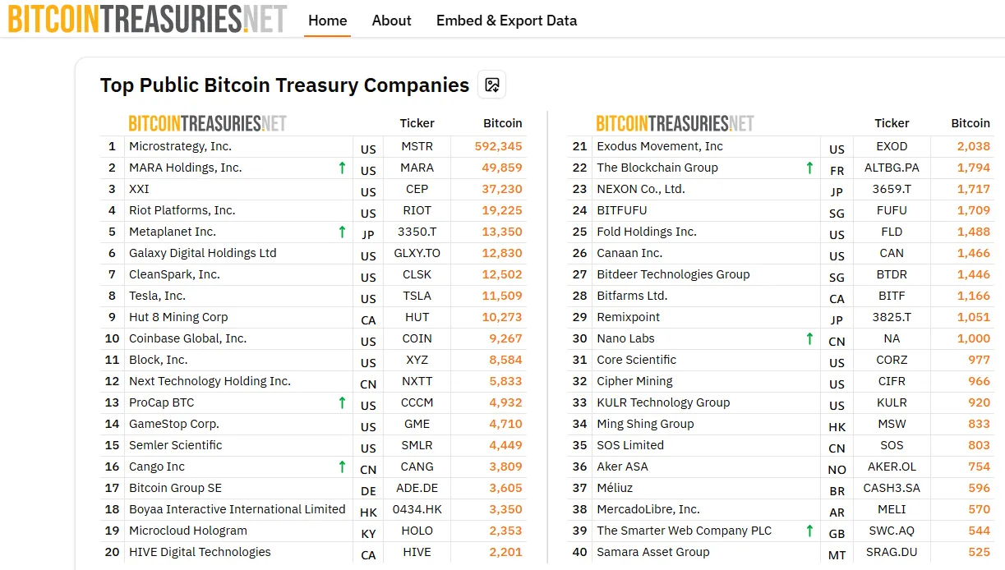Click the MELI ticker cell
Viewport: 1005px width, 570px height.
pos(892,509)
